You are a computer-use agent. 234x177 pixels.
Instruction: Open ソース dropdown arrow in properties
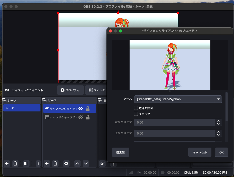[218, 99]
